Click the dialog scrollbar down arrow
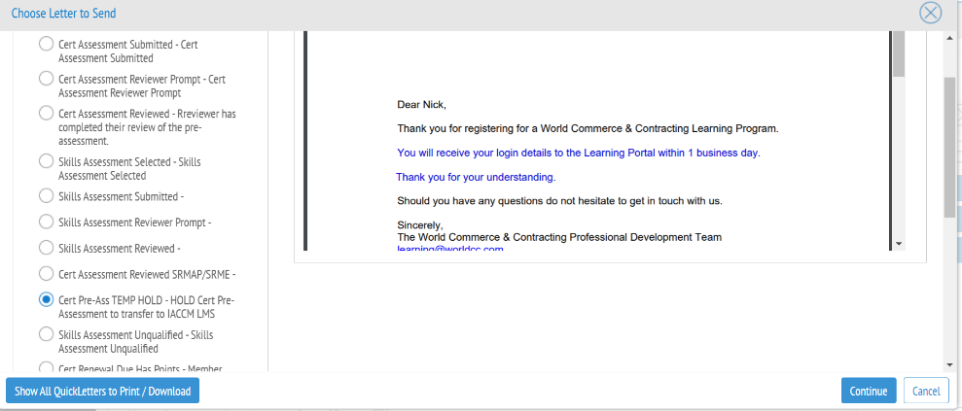The height and width of the screenshot is (411, 962). coord(949,365)
